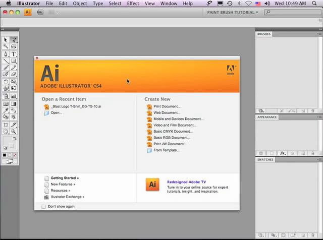Click the swap fill and stroke arrows
The height and width of the screenshot is (240, 323).
coord(15,138)
